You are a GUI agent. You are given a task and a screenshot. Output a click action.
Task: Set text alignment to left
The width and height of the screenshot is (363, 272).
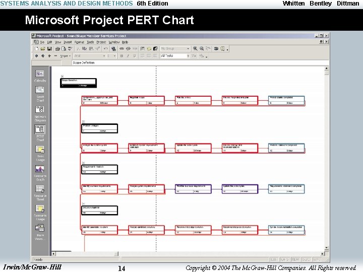click(142, 56)
